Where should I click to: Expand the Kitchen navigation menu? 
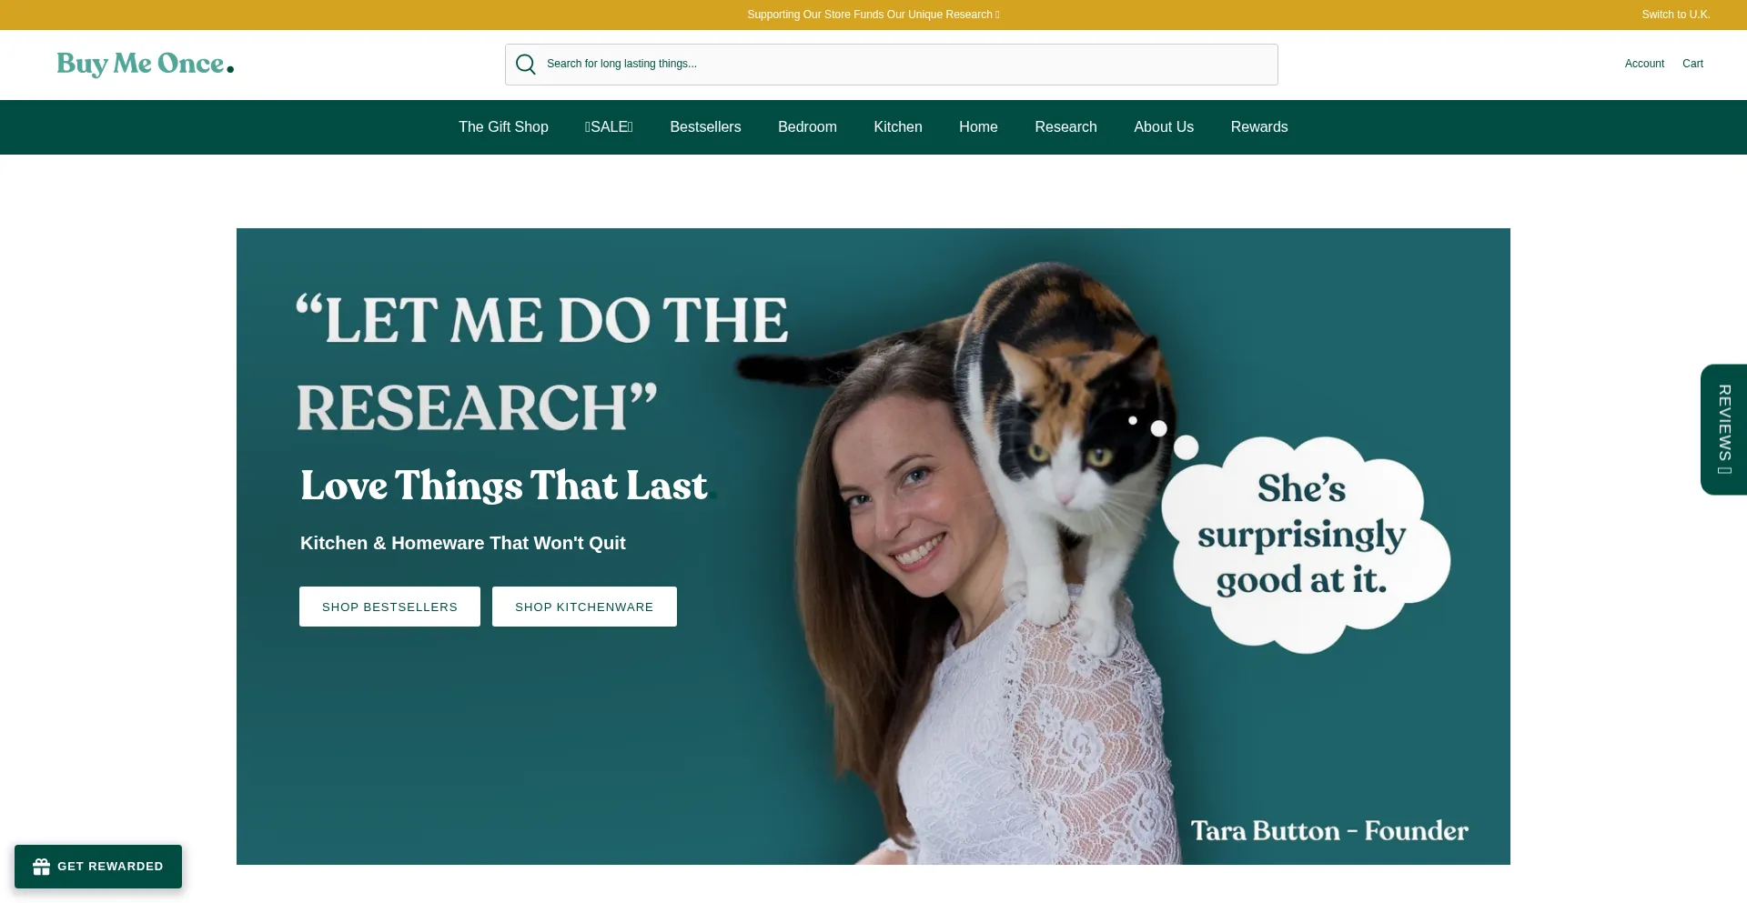pos(898,127)
